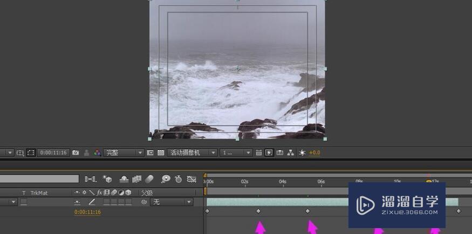
Task: Click the show snapshot person icon
Action: (x=86, y=153)
